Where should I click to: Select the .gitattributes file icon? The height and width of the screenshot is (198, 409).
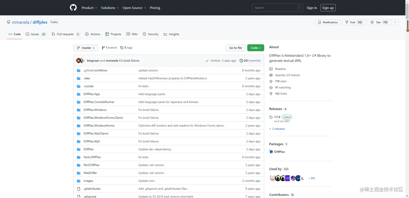click(x=79, y=189)
